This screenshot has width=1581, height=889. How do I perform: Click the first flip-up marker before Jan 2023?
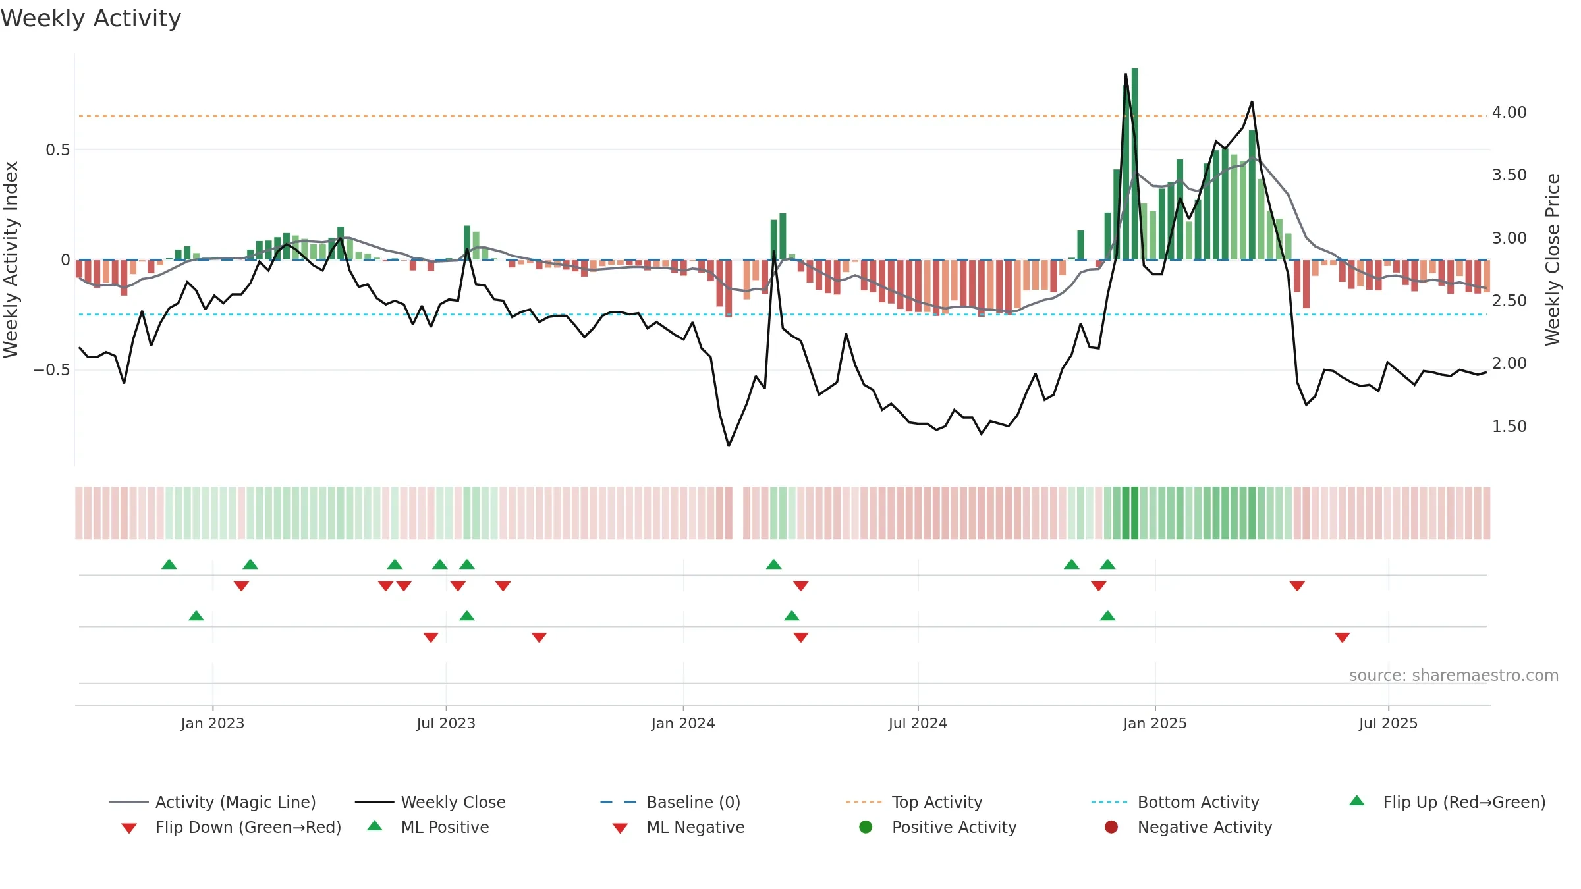(169, 564)
